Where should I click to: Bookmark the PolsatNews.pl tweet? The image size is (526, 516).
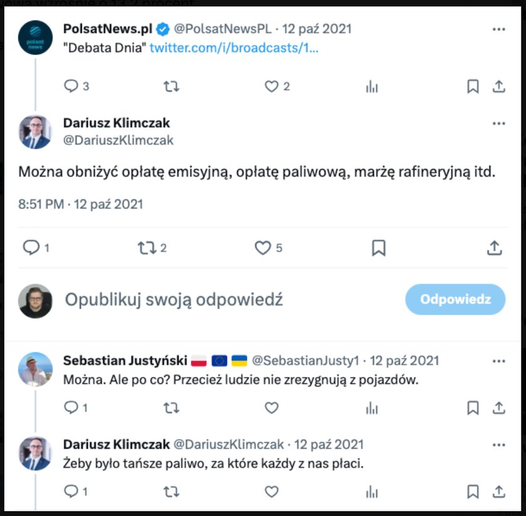click(473, 86)
